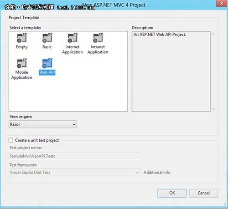Viewport: 228px width, 209px height.
Task: Click the 'Mobile Application' label text
Action: pyautogui.click(x=22, y=75)
